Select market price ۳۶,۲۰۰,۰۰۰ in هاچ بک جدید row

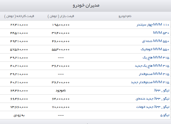point(61,66)
